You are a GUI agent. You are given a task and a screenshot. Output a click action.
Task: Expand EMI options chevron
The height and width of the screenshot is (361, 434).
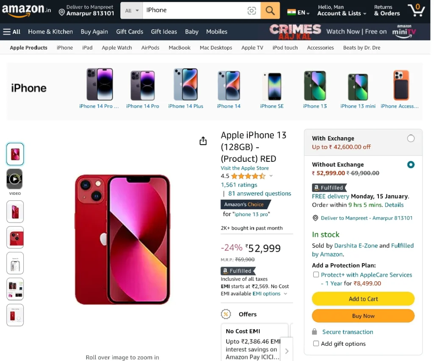click(285, 294)
